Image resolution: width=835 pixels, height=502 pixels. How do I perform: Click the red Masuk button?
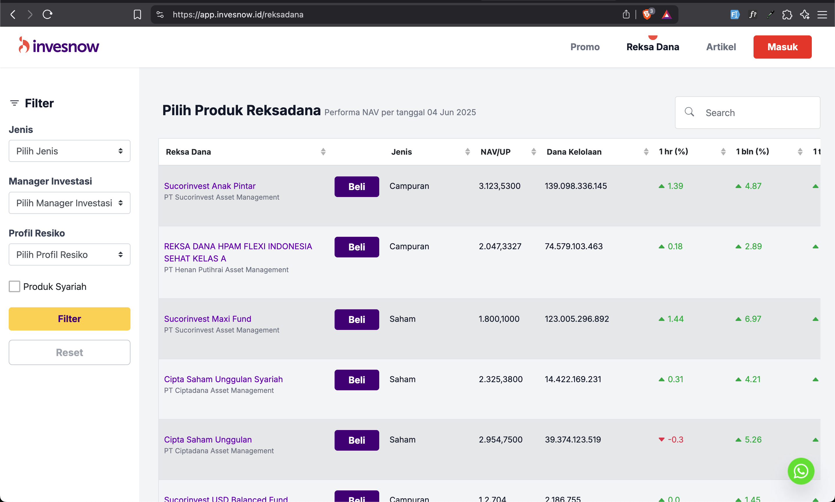[782, 47]
